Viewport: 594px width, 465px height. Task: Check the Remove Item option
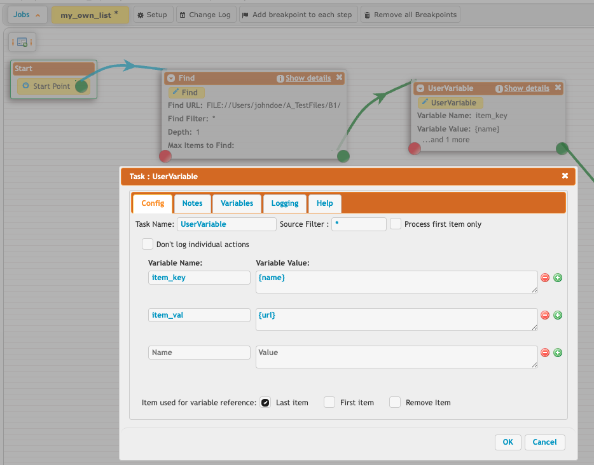[395, 402]
